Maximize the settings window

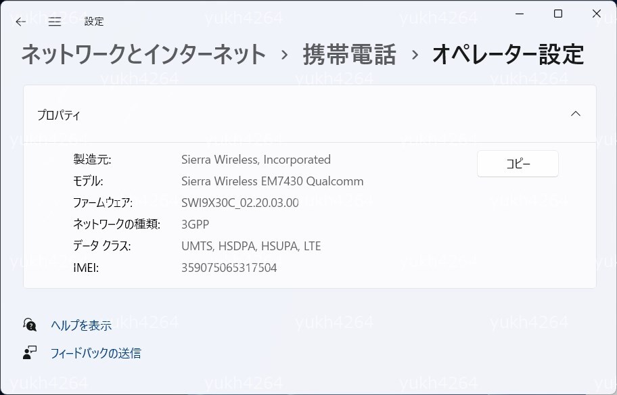(x=558, y=14)
